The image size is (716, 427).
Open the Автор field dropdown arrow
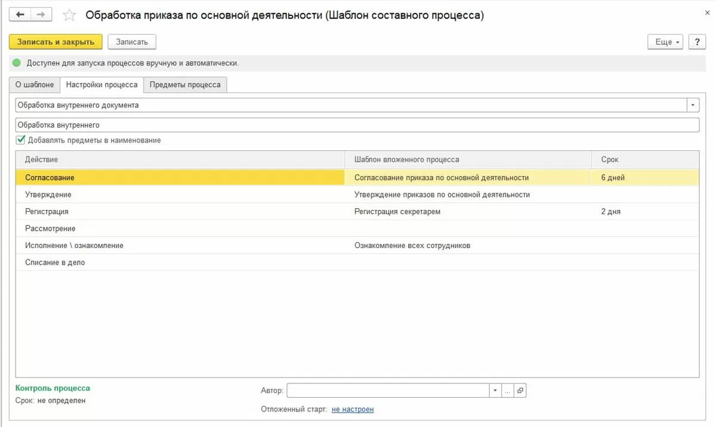(495, 391)
